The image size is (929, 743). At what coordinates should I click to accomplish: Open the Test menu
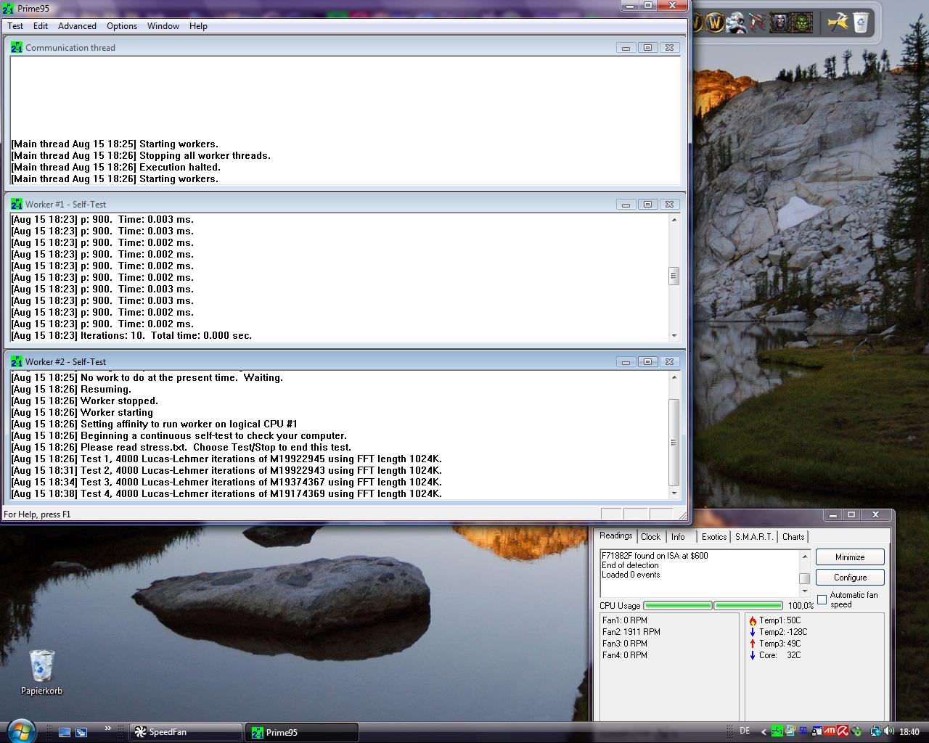pos(15,25)
